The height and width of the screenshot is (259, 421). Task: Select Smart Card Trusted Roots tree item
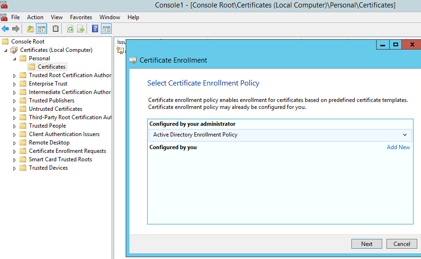click(x=60, y=159)
